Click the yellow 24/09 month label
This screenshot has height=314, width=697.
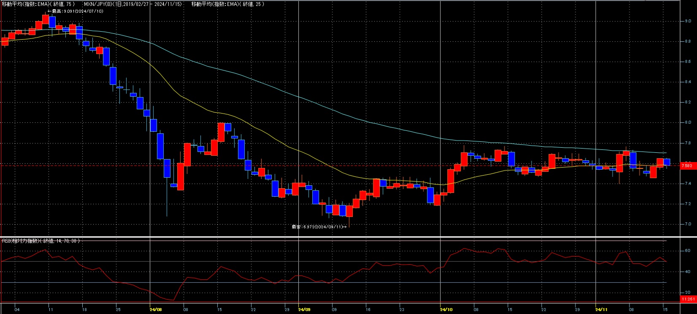[304, 309]
